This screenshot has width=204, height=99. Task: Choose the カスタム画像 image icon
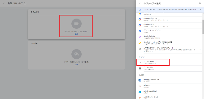pyautogui.click(x=140, y=69)
